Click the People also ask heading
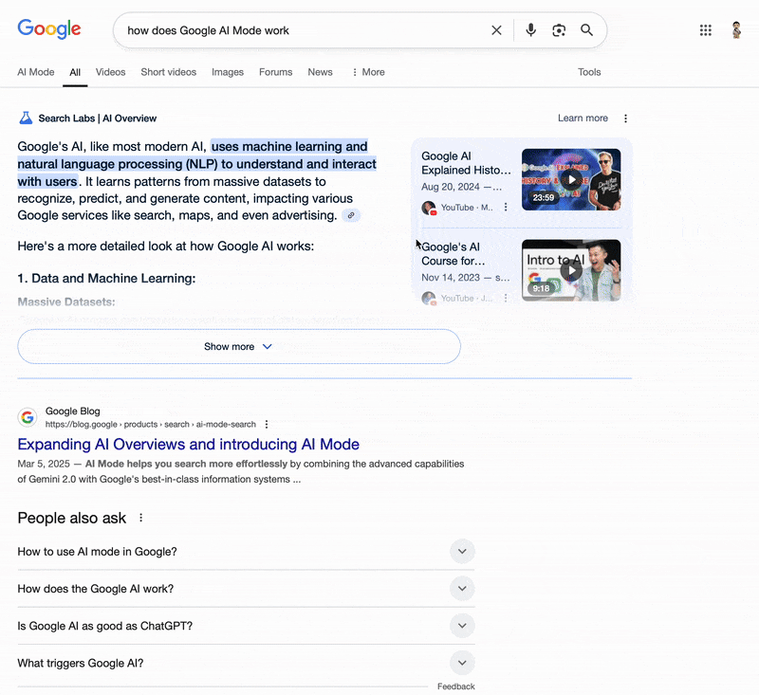This screenshot has height=695, width=759. pos(72,518)
